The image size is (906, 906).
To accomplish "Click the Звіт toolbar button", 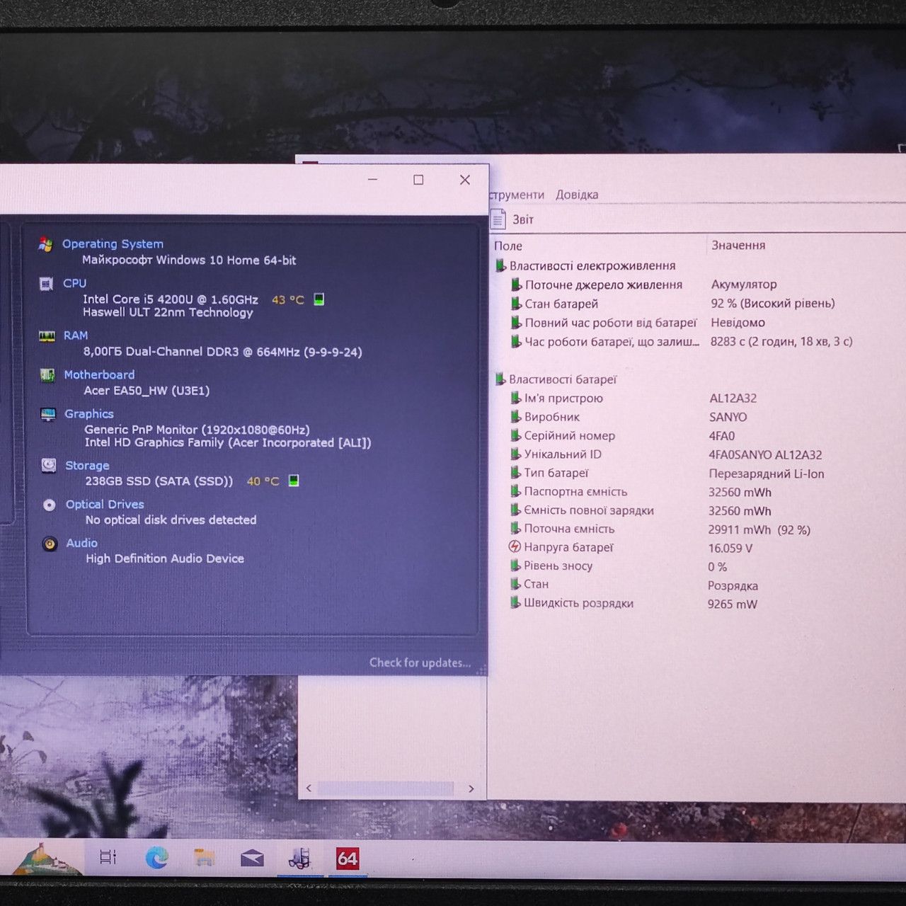I will [513, 219].
